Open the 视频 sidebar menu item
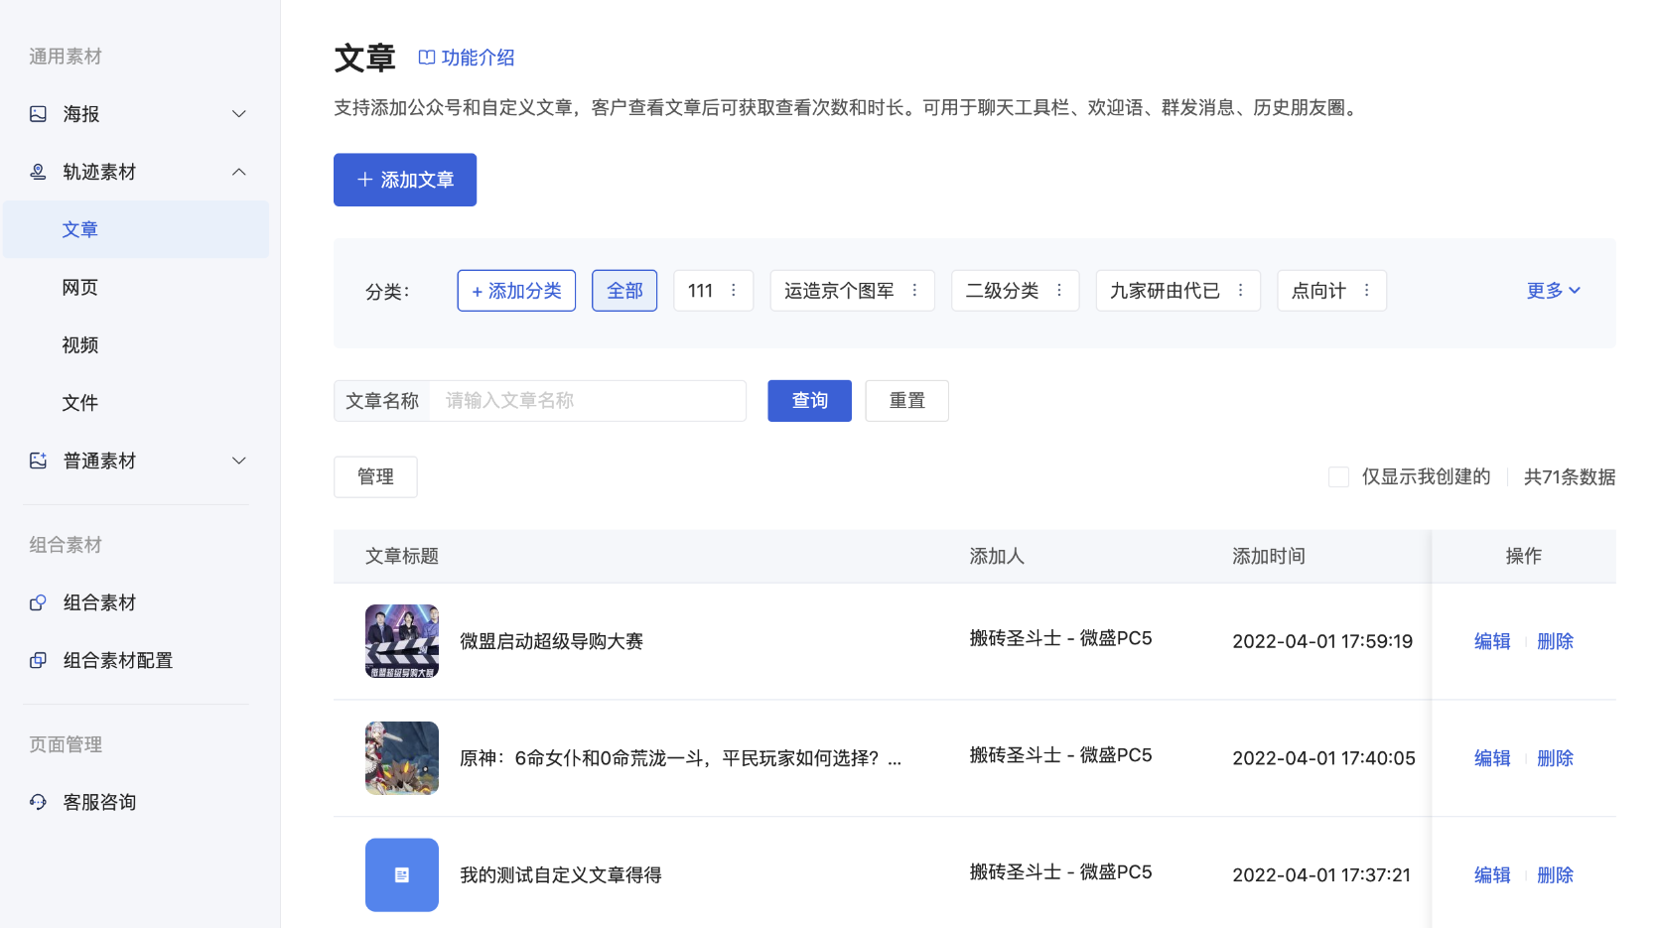 (x=136, y=345)
